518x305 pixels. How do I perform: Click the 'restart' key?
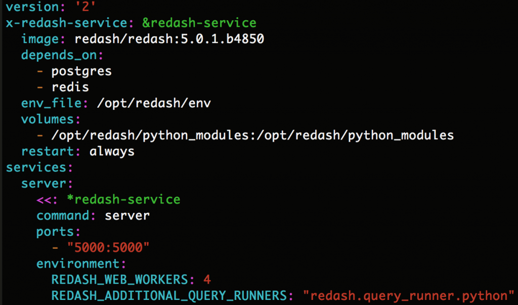pos(48,151)
